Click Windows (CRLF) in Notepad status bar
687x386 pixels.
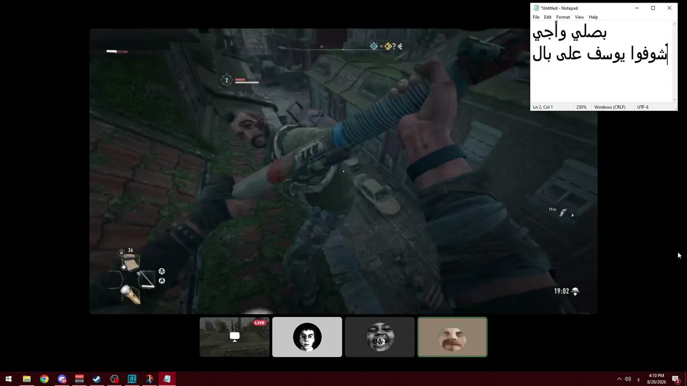tap(610, 107)
